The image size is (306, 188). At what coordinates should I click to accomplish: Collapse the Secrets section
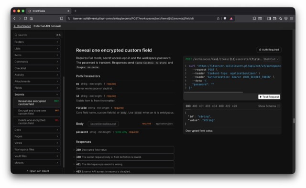pyautogui.click(x=36, y=94)
